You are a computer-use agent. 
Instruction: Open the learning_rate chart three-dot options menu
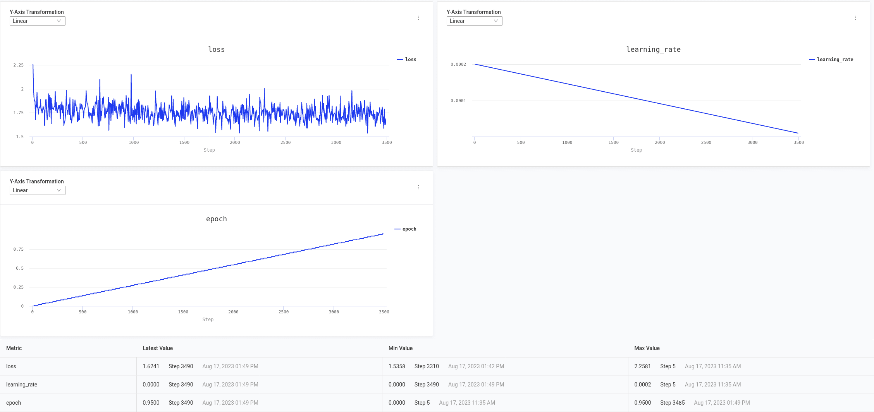[x=856, y=18]
